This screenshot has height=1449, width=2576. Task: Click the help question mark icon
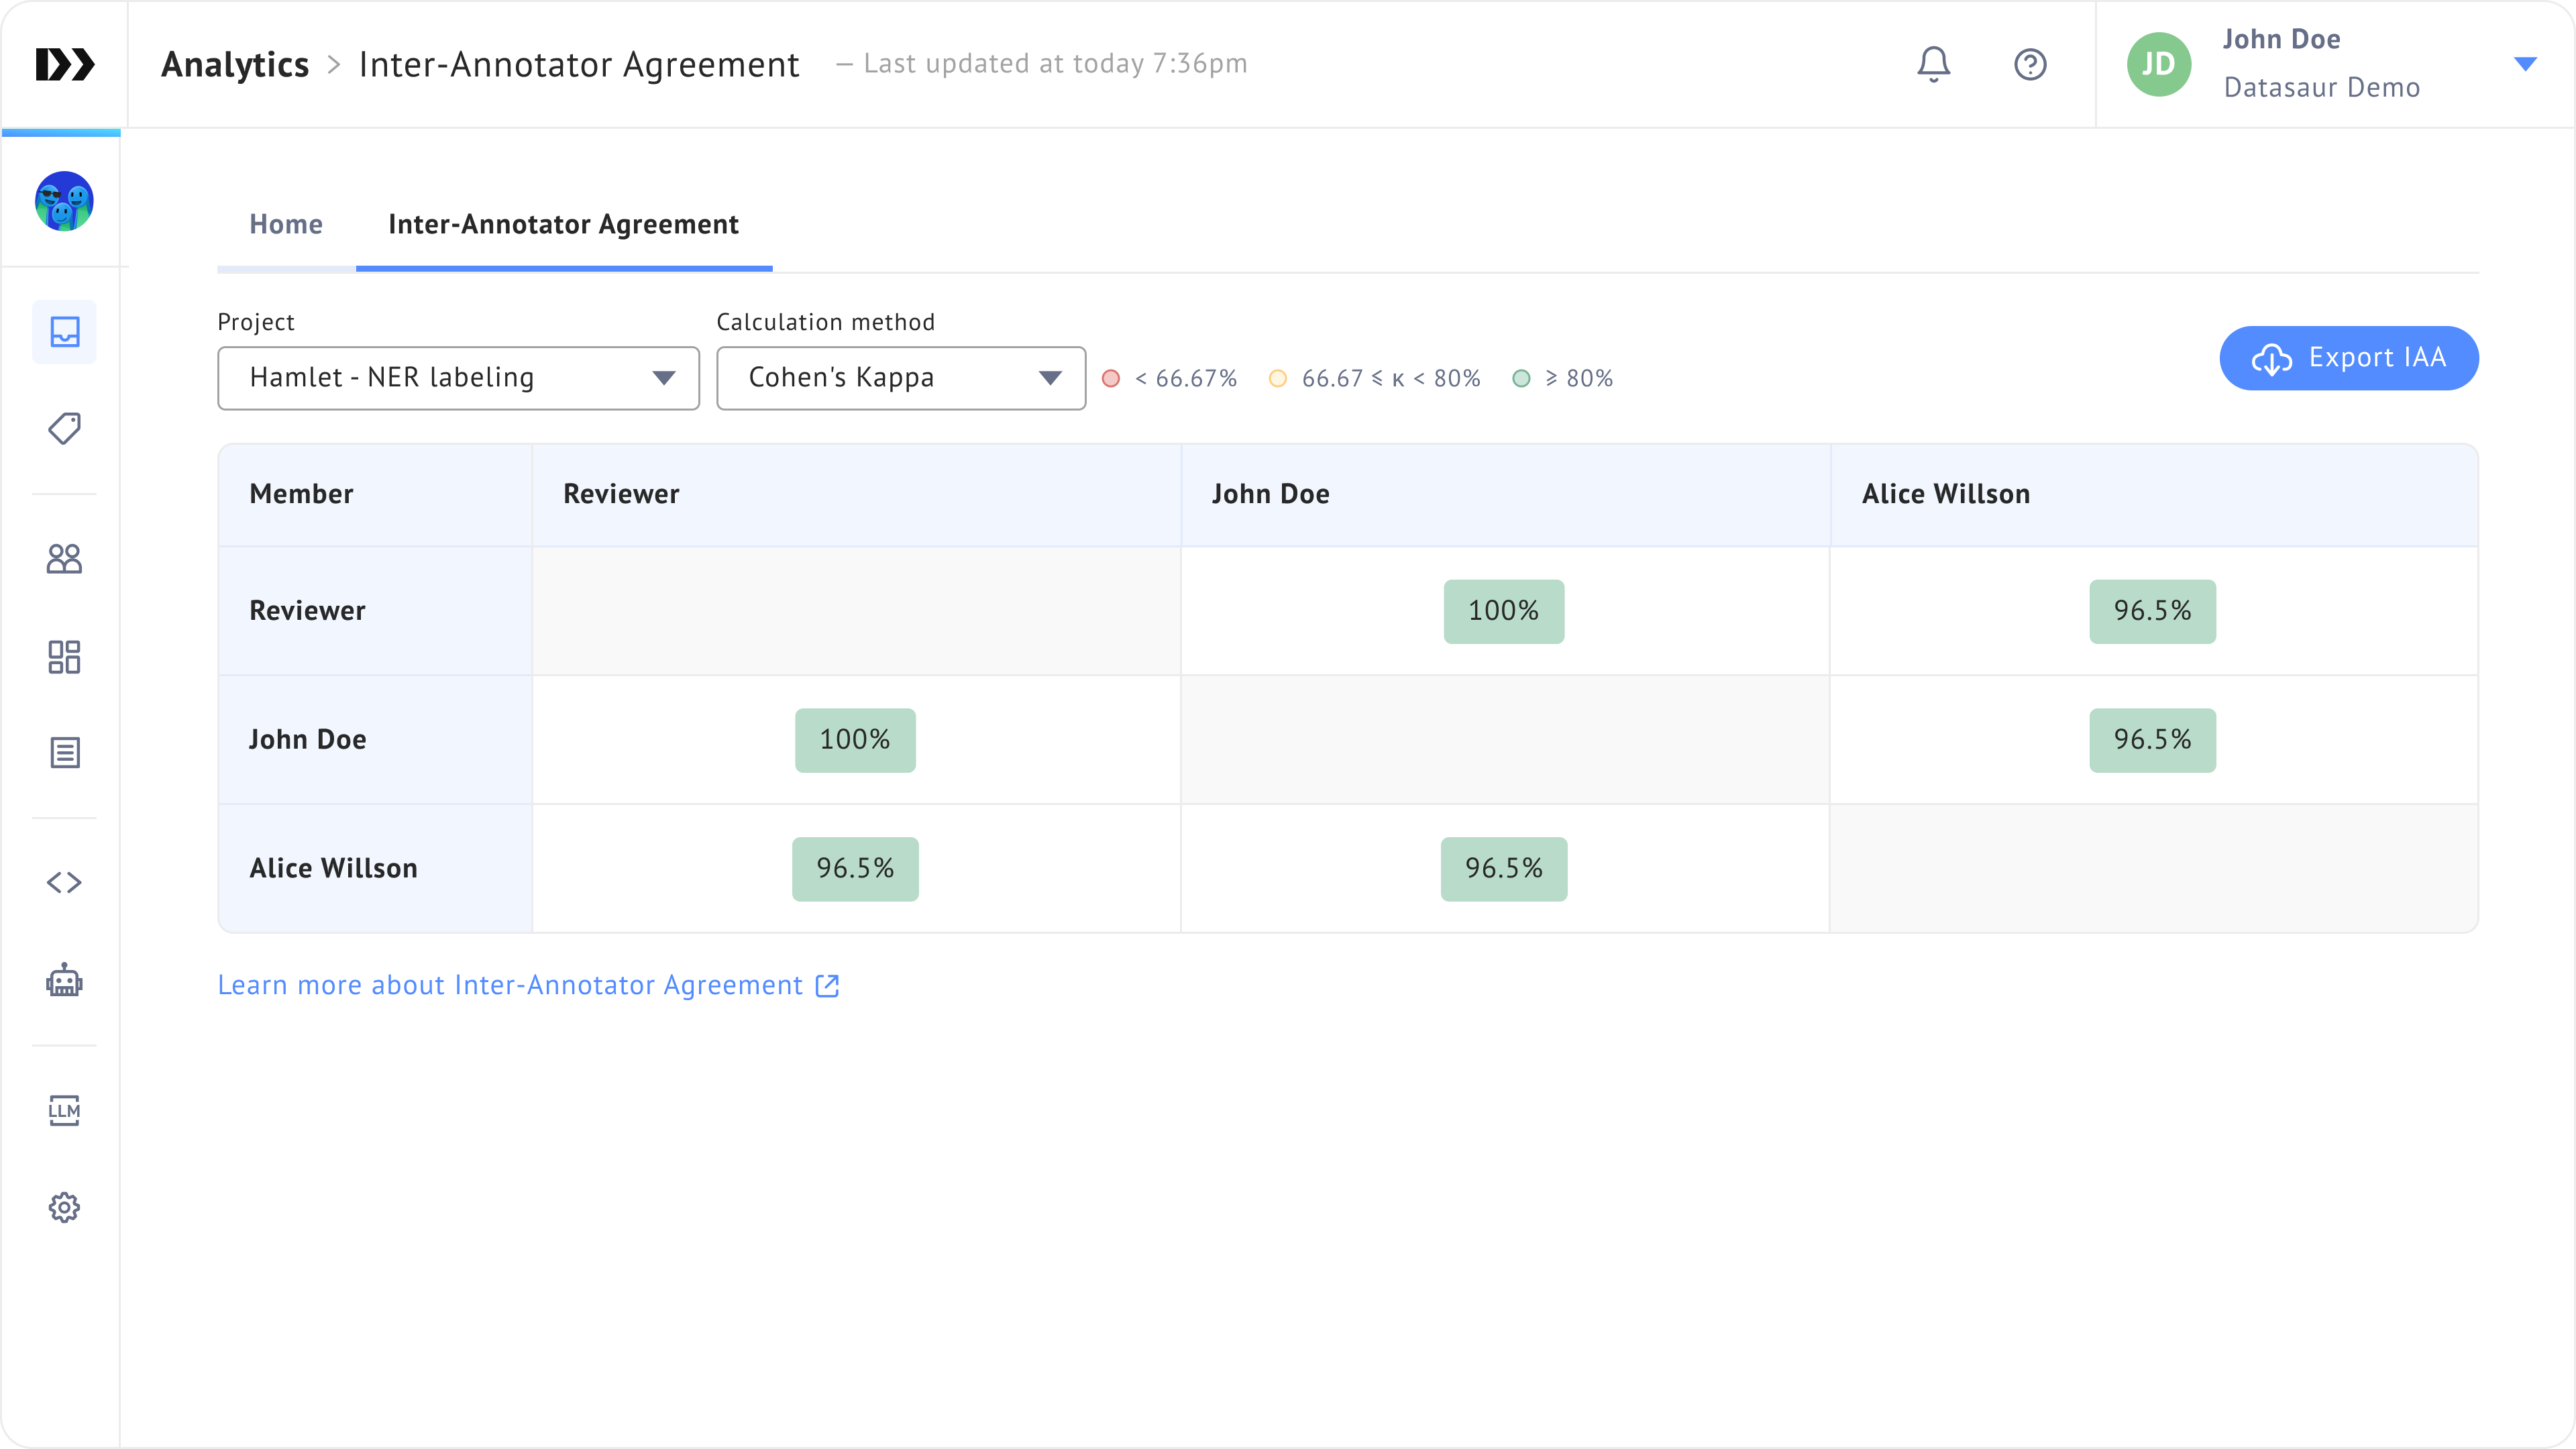pos(2029,64)
